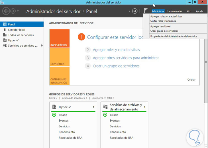
Task: Open Propiedades del Administrador del servidor
Action: tap(174, 36)
